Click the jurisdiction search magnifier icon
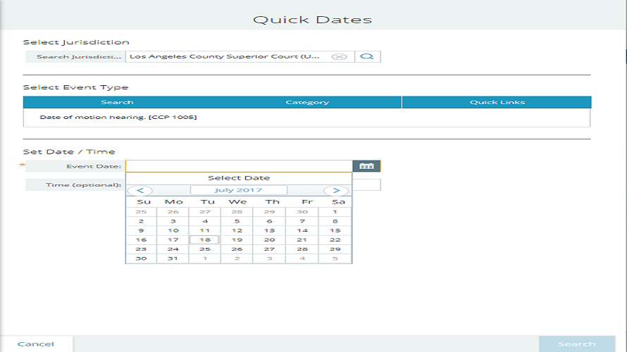Viewport: 627px width, 352px height. [367, 56]
